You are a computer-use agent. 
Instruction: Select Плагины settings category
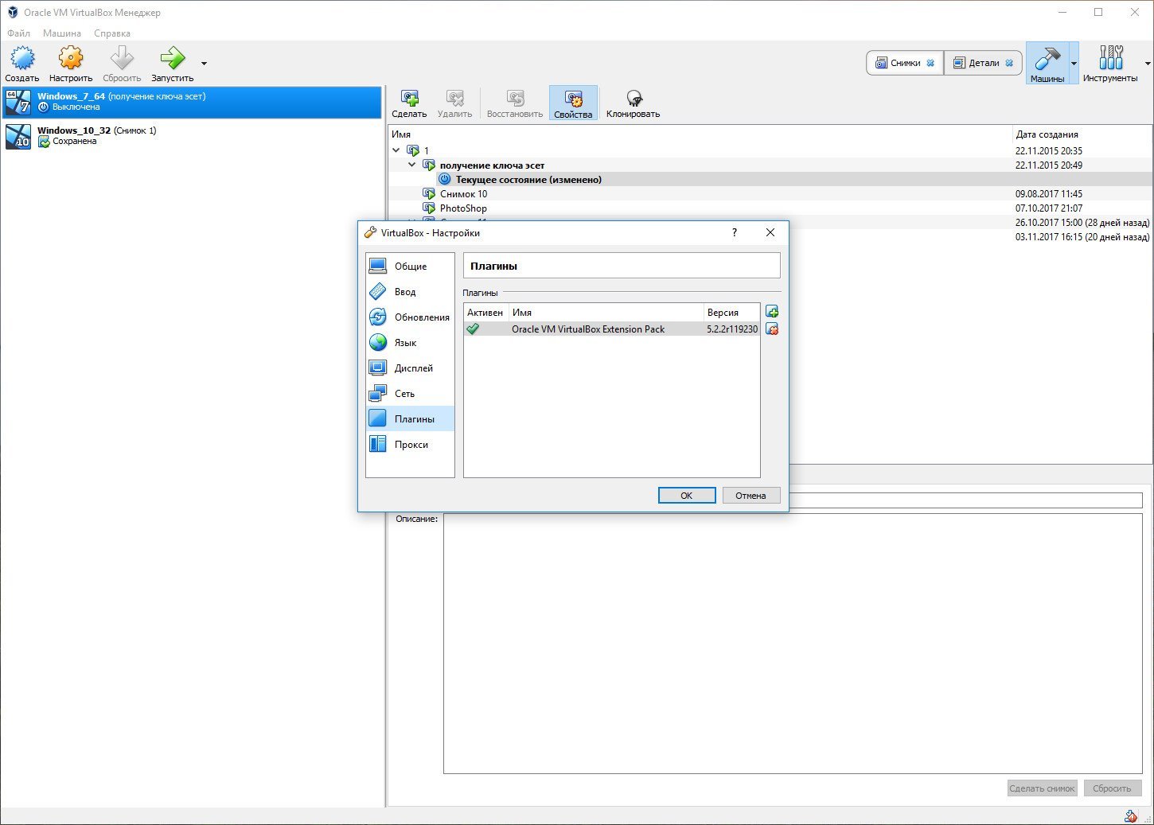pyautogui.click(x=410, y=418)
